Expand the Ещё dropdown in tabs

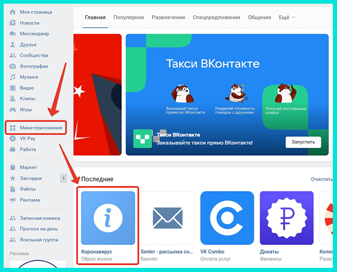pos(287,17)
